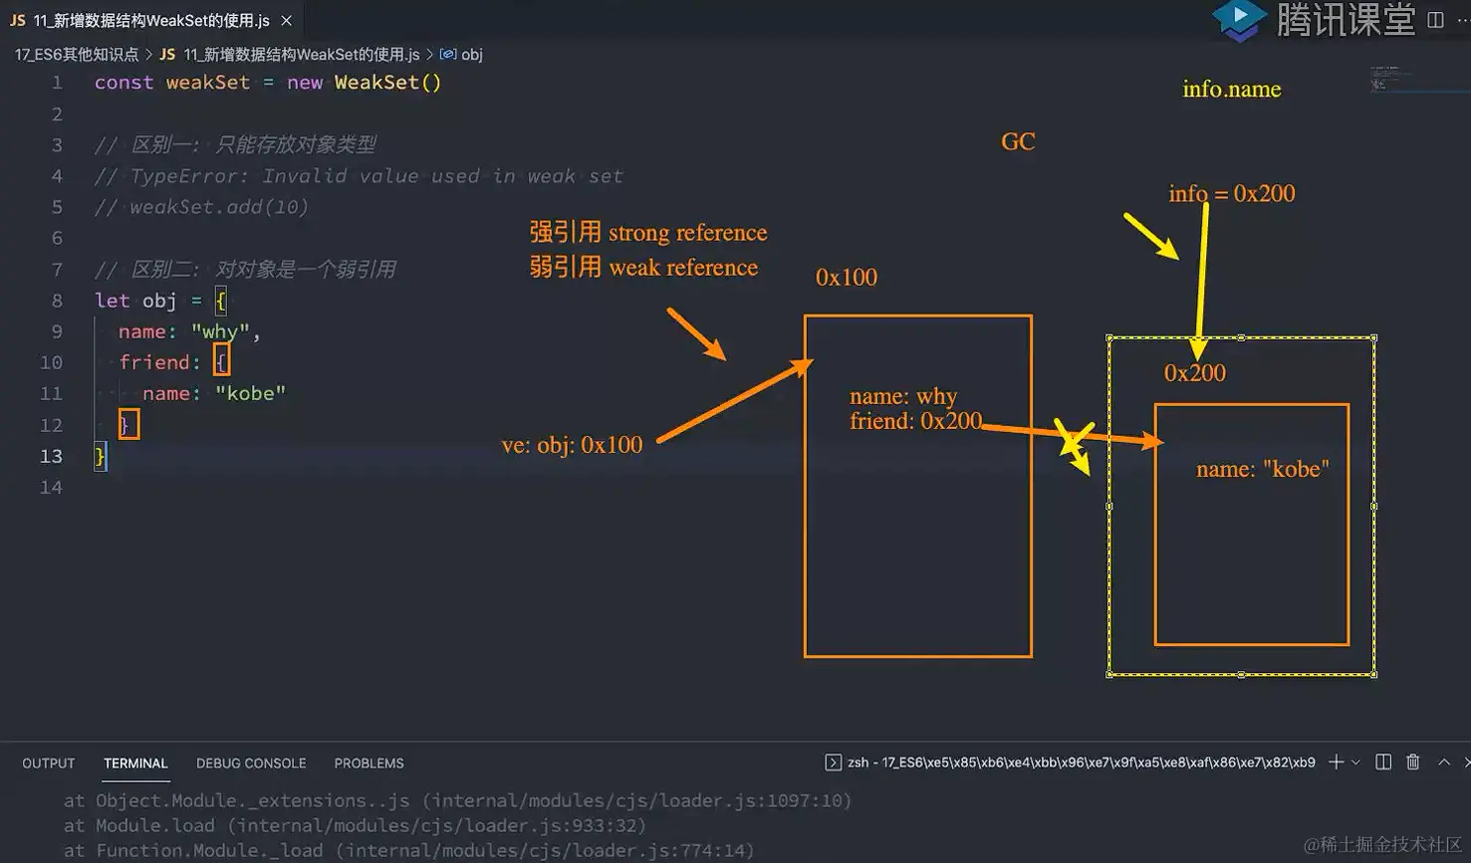Click the 'const weakSet = new WeakSet()' line
1471x863 pixels.
coord(268,83)
